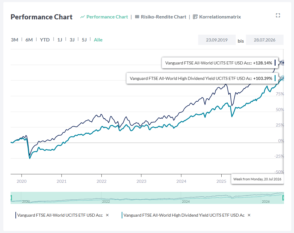This screenshot has height=233, width=294.
Task: Click the Risiko-Rendite Chart grid icon
Action: pyautogui.click(x=137, y=17)
